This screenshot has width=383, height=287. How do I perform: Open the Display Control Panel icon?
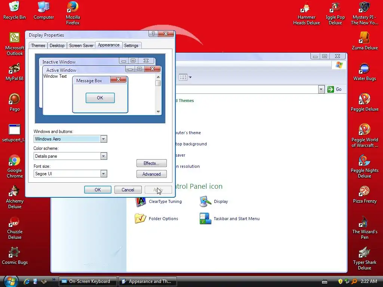(214, 201)
